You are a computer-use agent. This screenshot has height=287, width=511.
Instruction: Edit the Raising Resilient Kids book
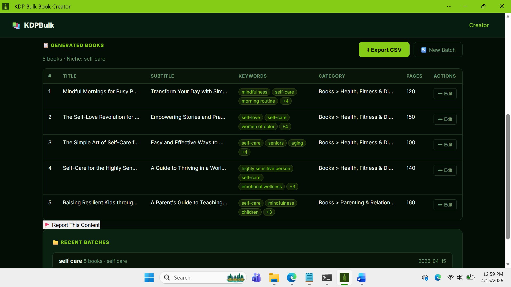click(445, 205)
